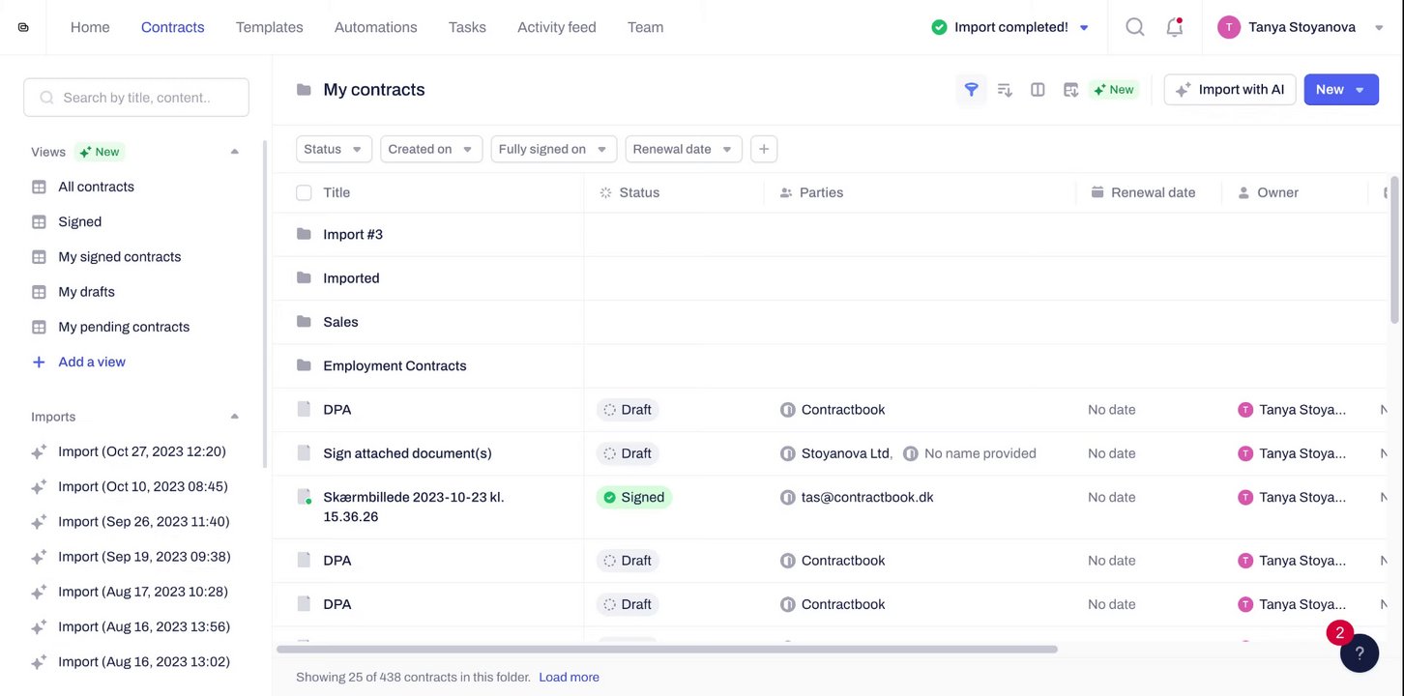Click the export table icon

coord(1070,90)
